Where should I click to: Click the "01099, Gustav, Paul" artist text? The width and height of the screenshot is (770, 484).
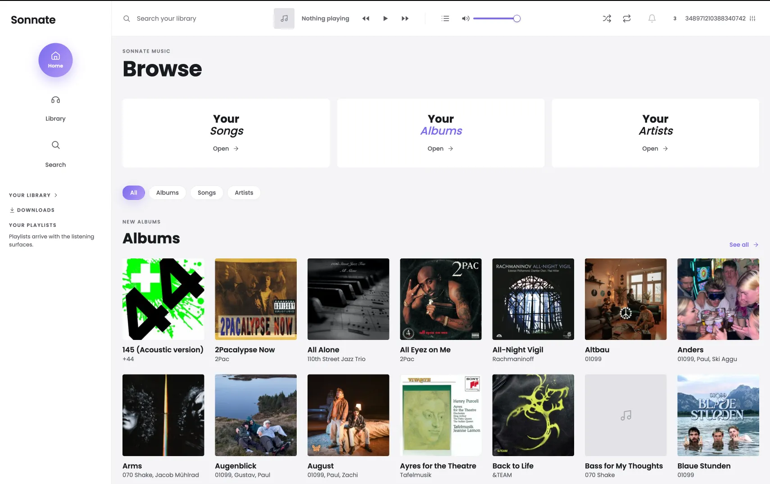(x=243, y=475)
